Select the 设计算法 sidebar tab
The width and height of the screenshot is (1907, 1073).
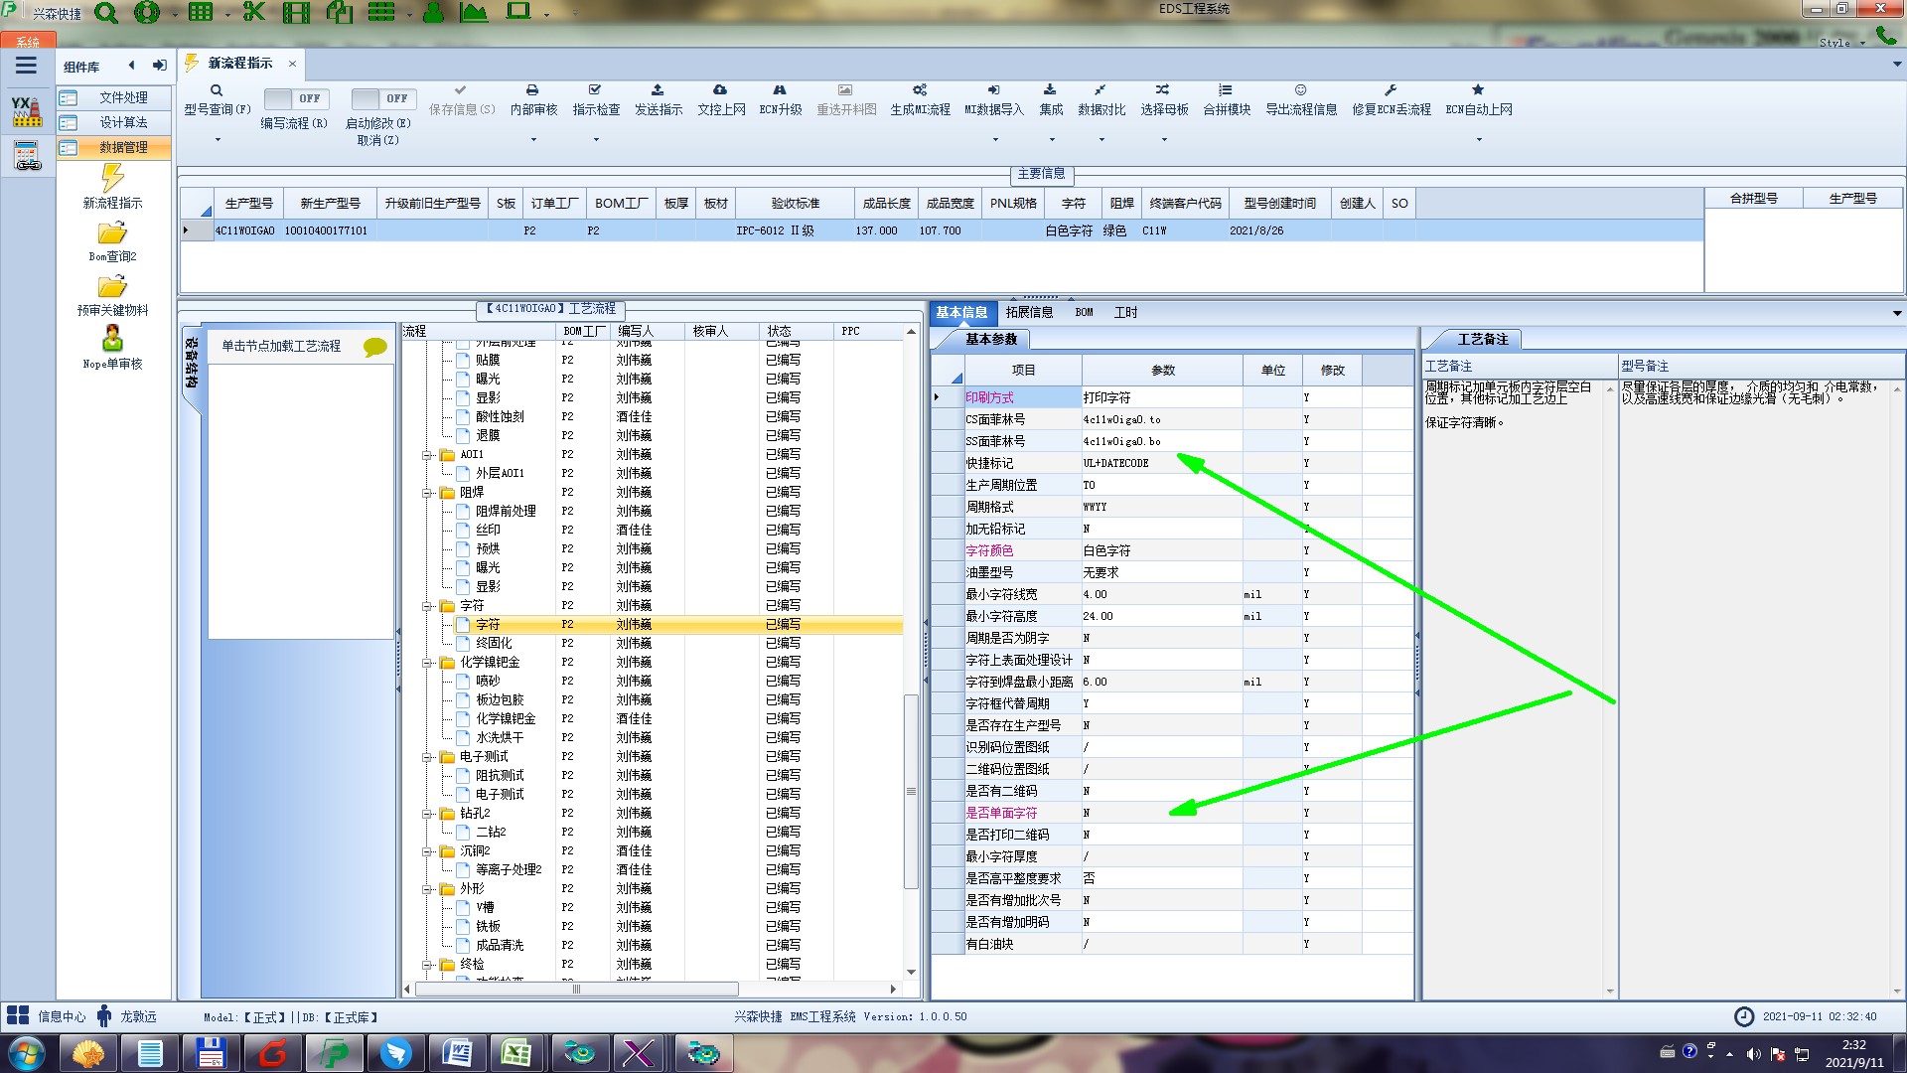113,122
